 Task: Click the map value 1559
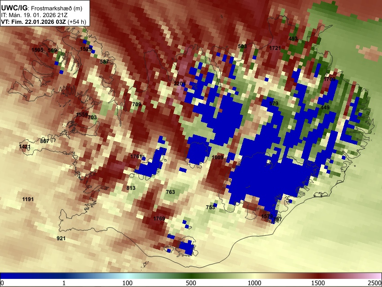82,115
